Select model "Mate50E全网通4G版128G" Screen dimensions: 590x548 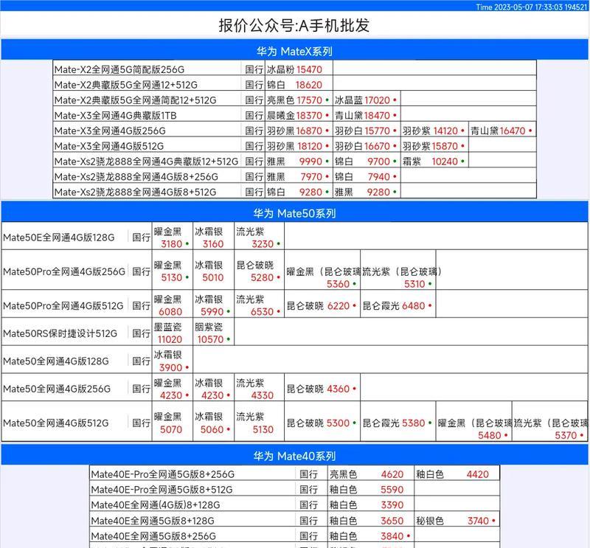click(x=59, y=237)
